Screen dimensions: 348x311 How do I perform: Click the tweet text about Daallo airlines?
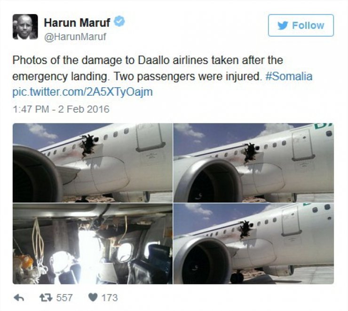[162, 76]
